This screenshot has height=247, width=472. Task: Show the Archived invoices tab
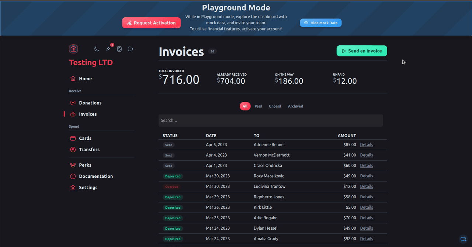pos(295,106)
